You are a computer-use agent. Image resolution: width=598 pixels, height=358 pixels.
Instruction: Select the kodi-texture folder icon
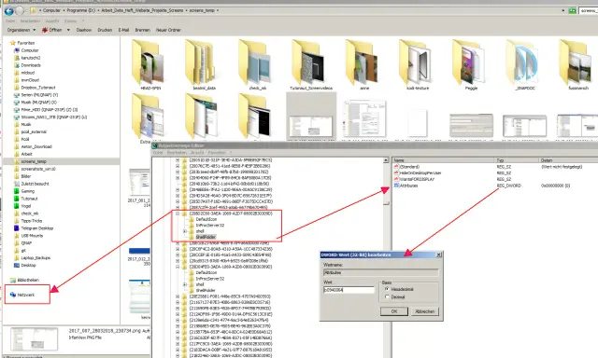415,62
